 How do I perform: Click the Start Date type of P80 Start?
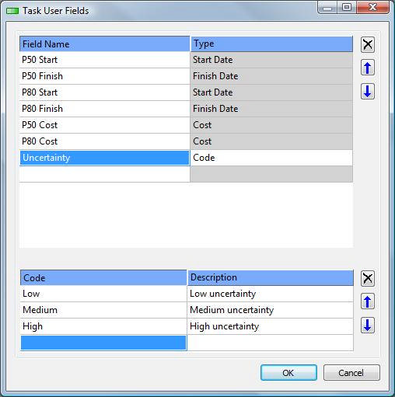pyautogui.click(x=271, y=92)
